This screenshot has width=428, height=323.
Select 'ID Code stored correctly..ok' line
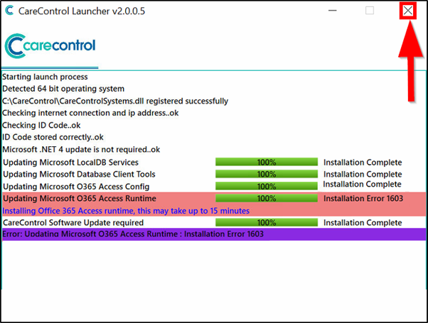coord(53,137)
